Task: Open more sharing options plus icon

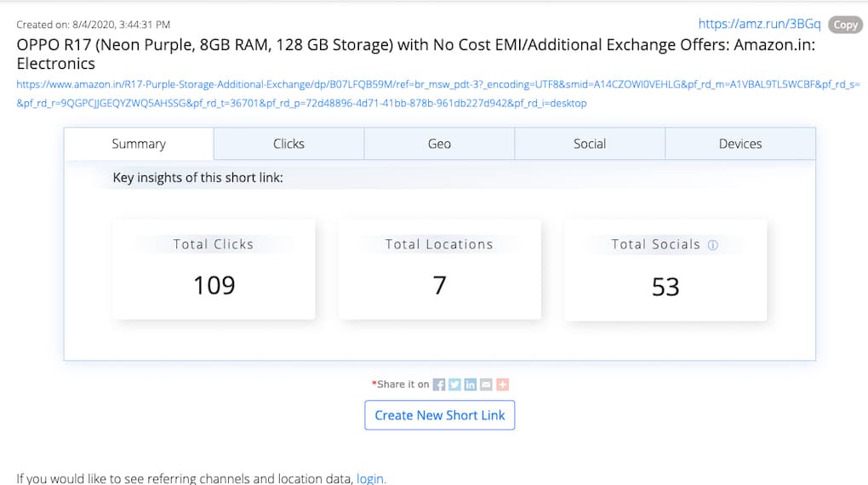Action: [x=502, y=385]
